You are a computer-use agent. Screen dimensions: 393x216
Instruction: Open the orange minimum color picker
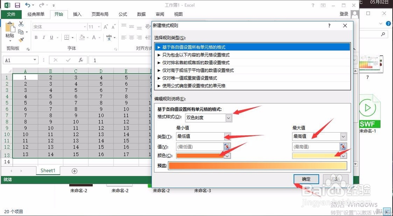(x=203, y=156)
